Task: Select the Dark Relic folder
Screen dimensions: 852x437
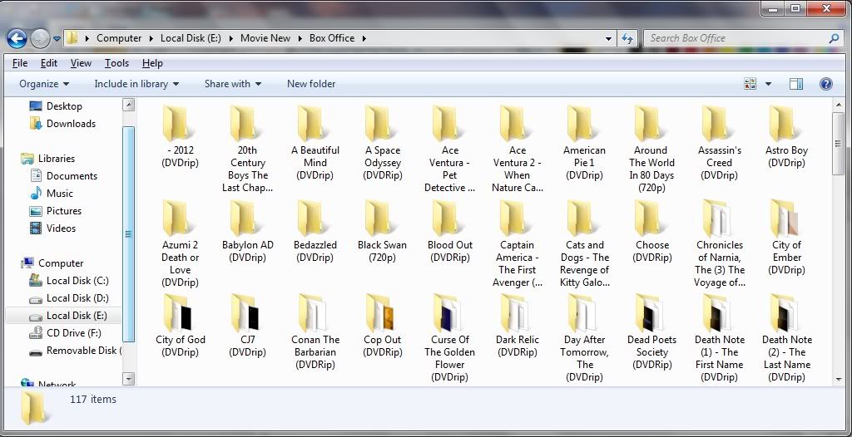Action: coord(517,325)
